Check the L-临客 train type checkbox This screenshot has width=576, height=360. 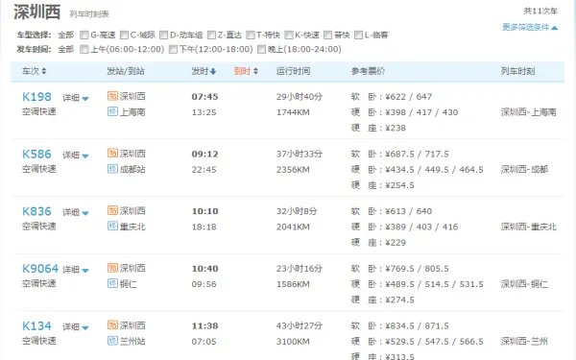point(358,35)
